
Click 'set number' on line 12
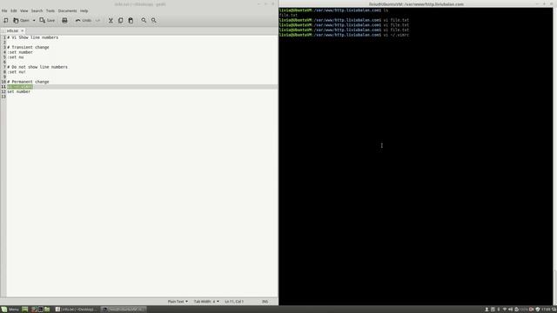(19, 92)
